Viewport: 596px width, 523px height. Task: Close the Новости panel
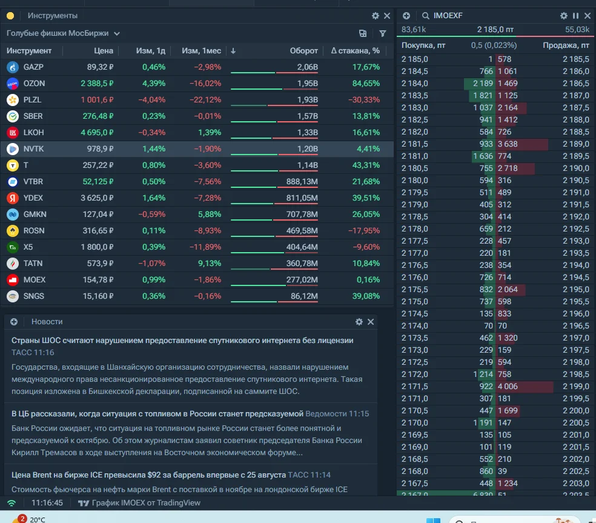pos(371,322)
